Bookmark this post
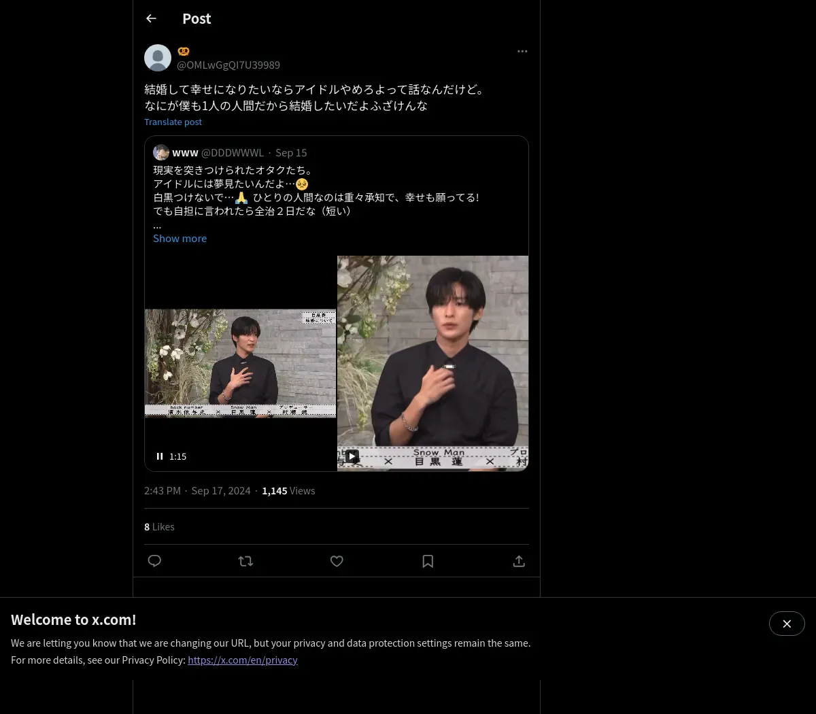816x714 pixels. (428, 561)
